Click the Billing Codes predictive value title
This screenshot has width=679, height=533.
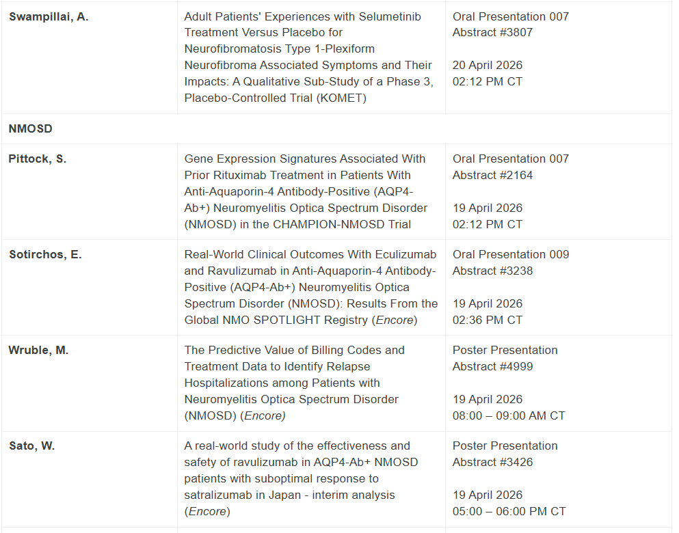click(294, 383)
